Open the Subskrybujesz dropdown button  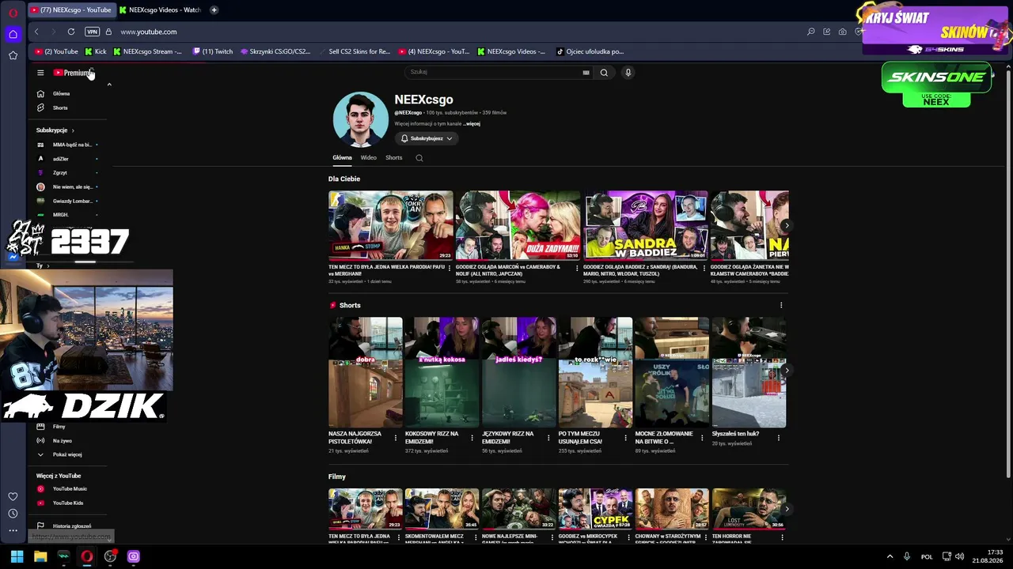pyautogui.click(x=427, y=138)
